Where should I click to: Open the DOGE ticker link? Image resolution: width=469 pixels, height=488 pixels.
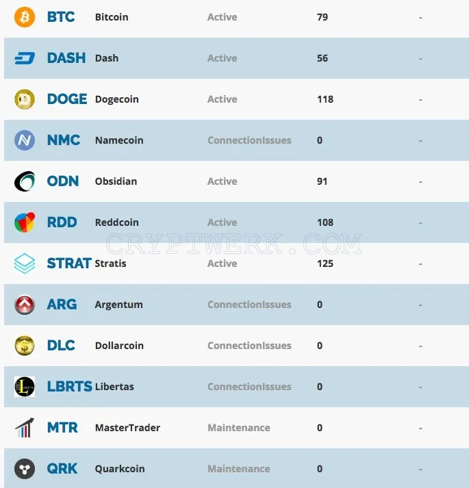[67, 99]
